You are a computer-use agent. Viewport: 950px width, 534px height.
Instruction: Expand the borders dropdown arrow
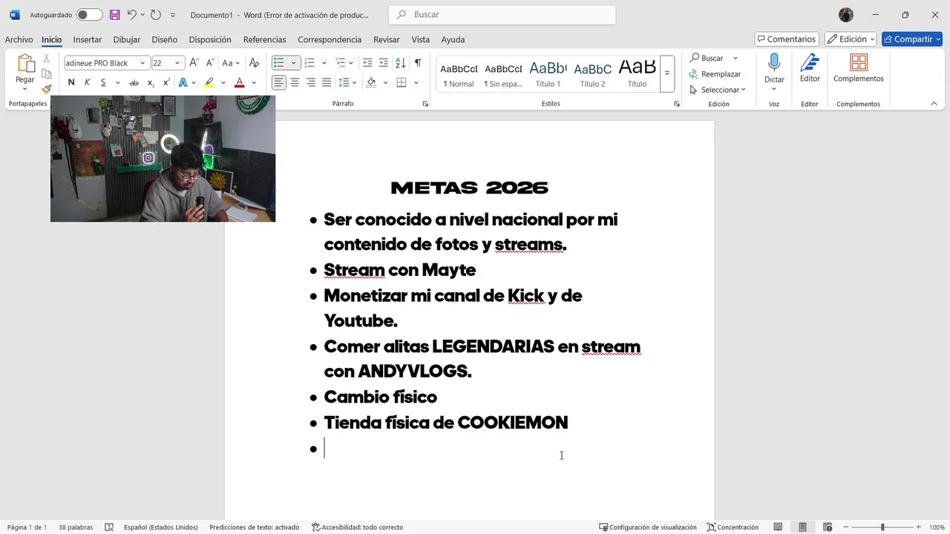point(416,82)
